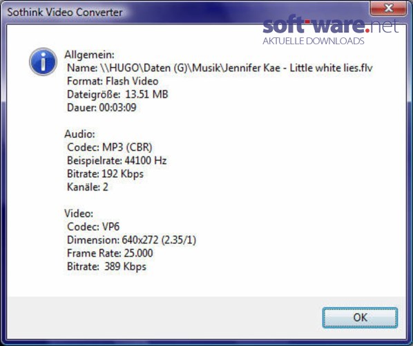Click the Bitrate 389 Kbps line
The image size is (413, 346).
point(106,266)
